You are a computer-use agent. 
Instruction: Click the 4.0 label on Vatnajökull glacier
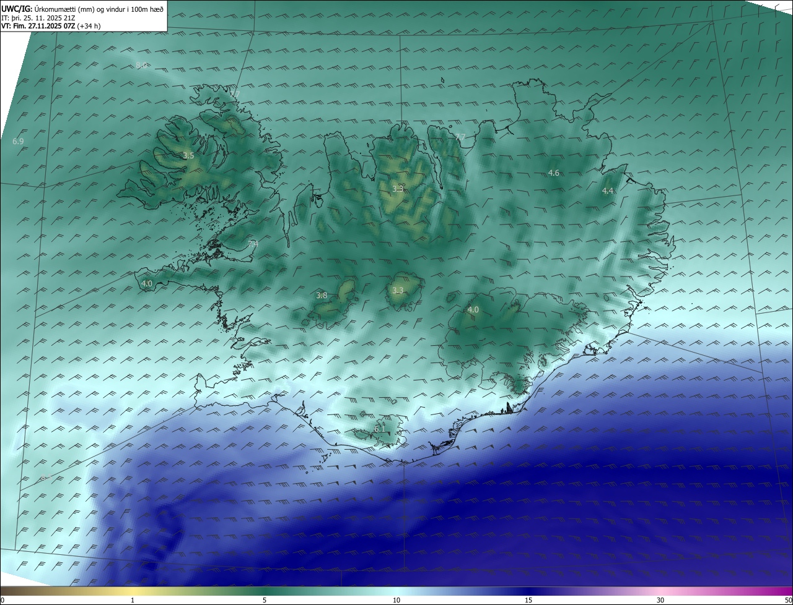tap(473, 309)
